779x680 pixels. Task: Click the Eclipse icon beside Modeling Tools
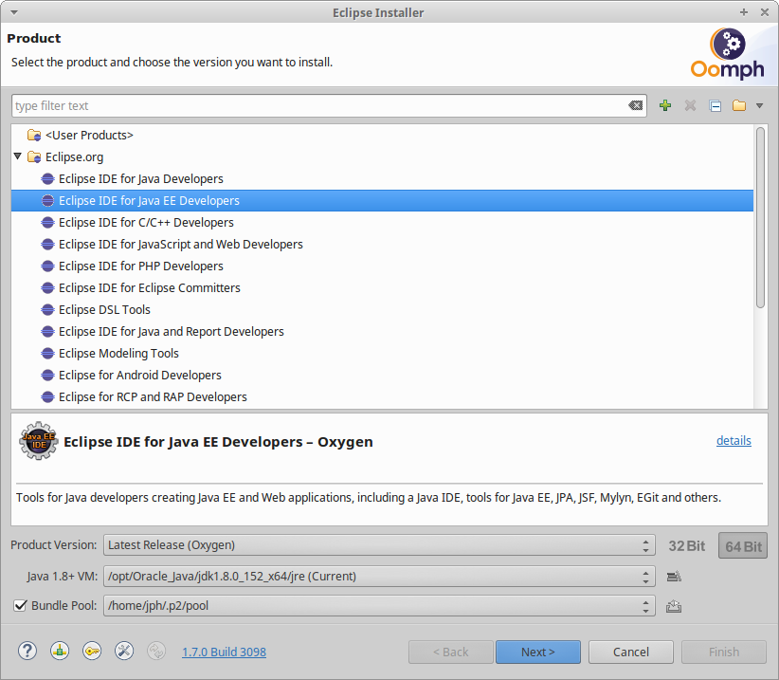coord(47,354)
